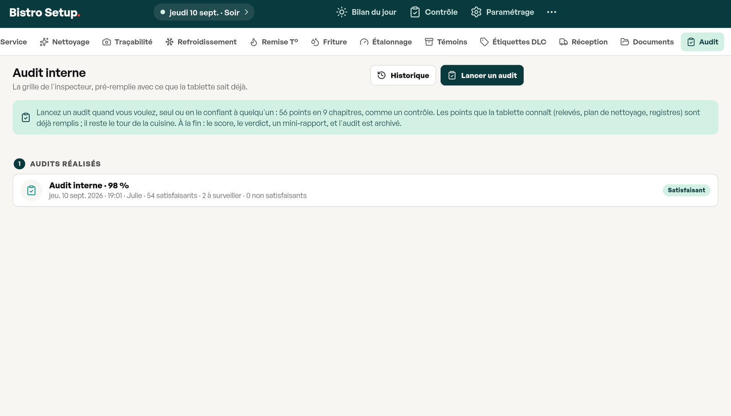Select the active Audit tab label
This screenshot has height=416, width=731.
pos(709,42)
